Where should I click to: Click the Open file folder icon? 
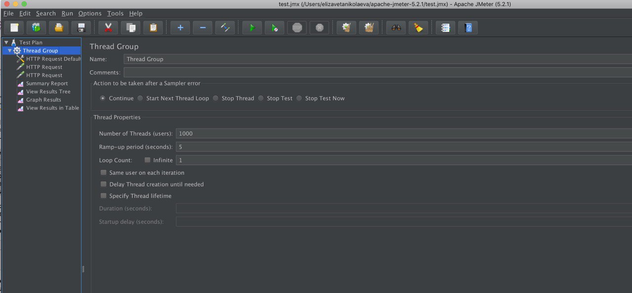59,28
